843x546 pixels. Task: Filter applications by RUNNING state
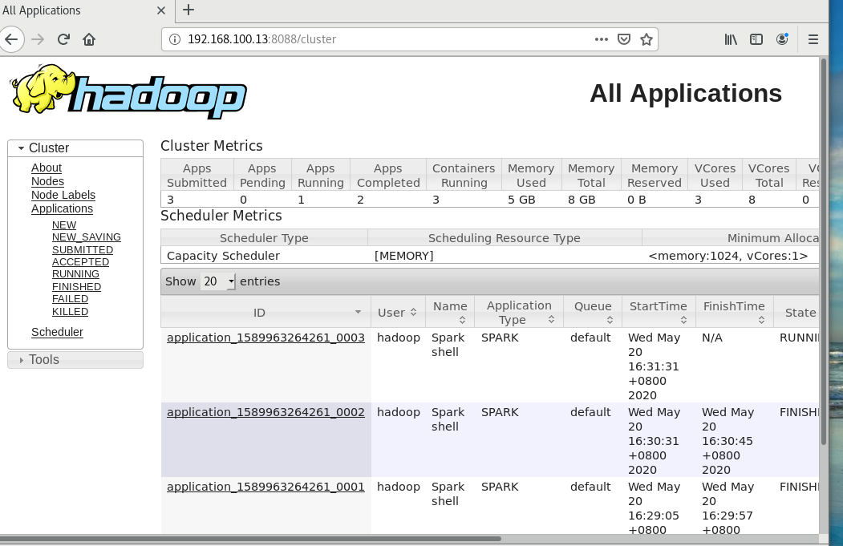(75, 274)
